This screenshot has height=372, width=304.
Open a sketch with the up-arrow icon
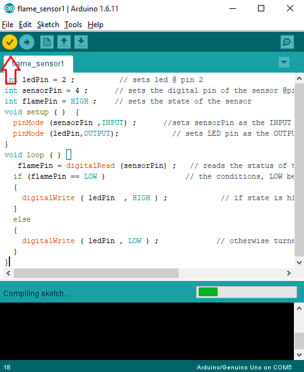coord(64,42)
